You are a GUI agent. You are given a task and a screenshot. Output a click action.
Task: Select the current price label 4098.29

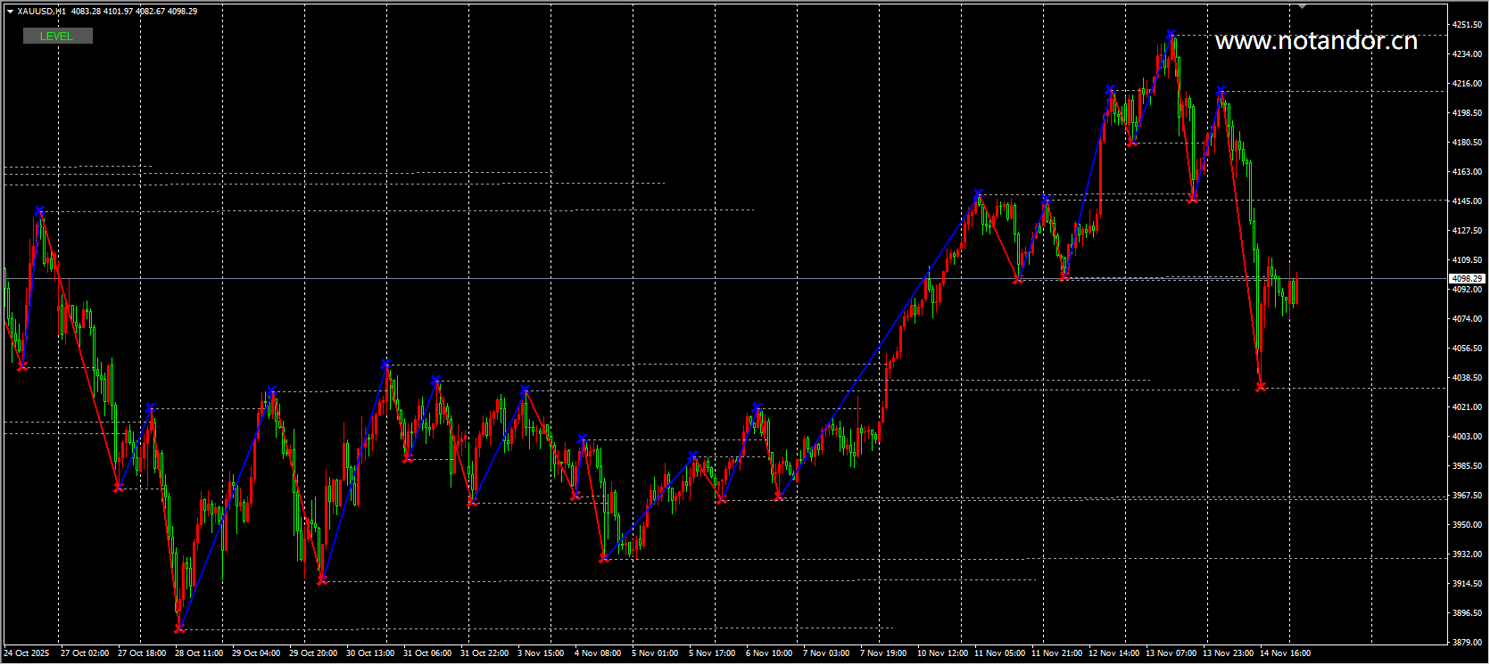click(x=1467, y=278)
